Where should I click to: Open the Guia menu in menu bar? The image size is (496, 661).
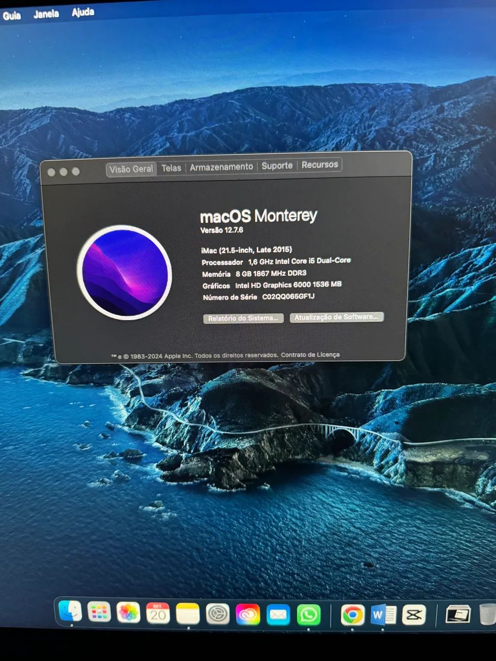tap(11, 15)
